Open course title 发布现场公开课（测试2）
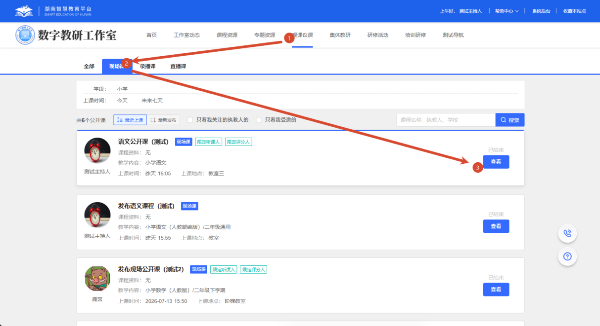 pyautogui.click(x=151, y=269)
